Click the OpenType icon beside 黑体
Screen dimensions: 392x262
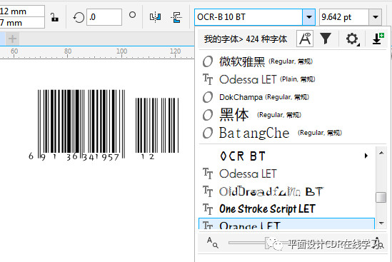point(208,115)
